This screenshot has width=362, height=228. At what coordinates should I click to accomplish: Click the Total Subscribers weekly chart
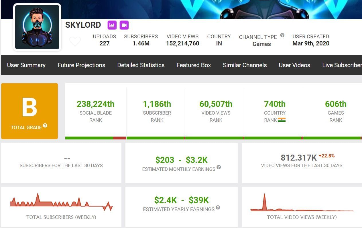pyautogui.click(x=61, y=203)
